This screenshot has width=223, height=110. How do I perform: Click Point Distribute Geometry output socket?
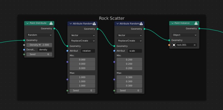click(54, 29)
